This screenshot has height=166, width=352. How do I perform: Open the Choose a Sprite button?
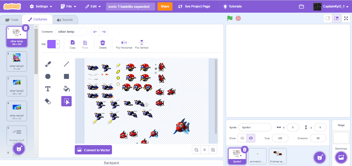click(x=319, y=157)
